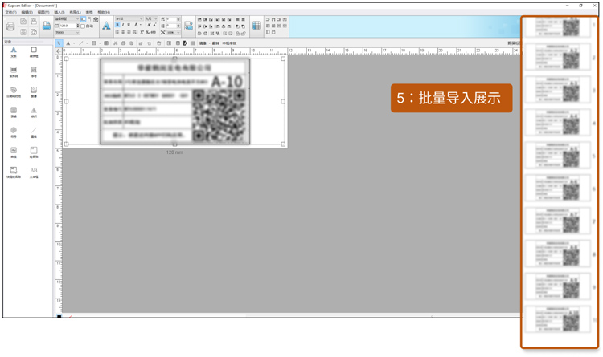The height and width of the screenshot is (357, 603).
Task: Select label thumbnail 1 in the right panel
Action: tap(557, 27)
